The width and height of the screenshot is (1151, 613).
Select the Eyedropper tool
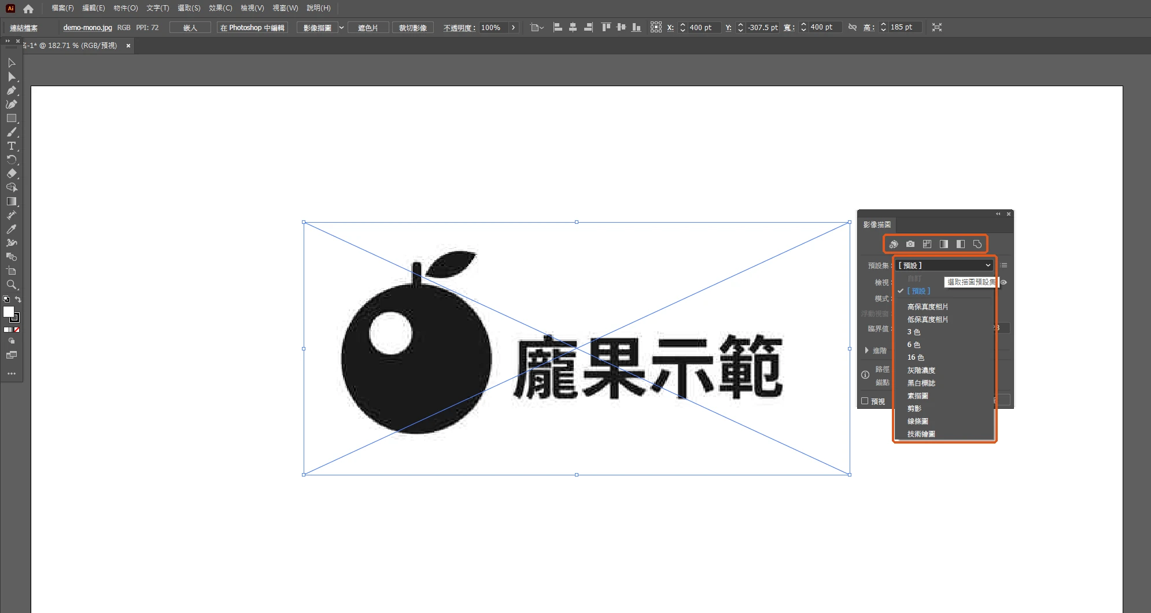coord(11,229)
